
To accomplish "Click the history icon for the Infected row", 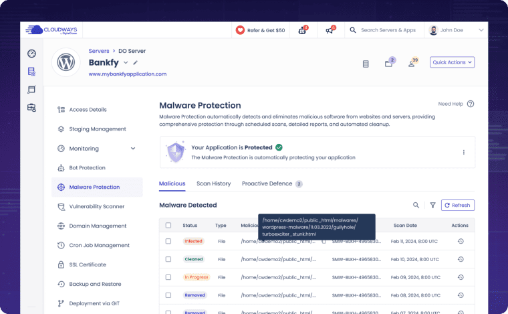I will tap(461, 241).
